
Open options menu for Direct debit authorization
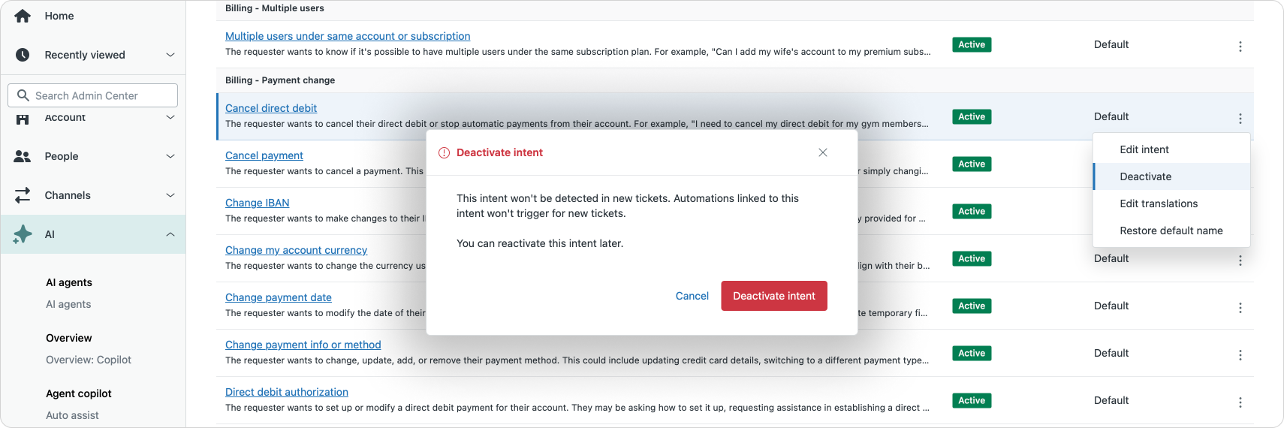click(x=1240, y=402)
